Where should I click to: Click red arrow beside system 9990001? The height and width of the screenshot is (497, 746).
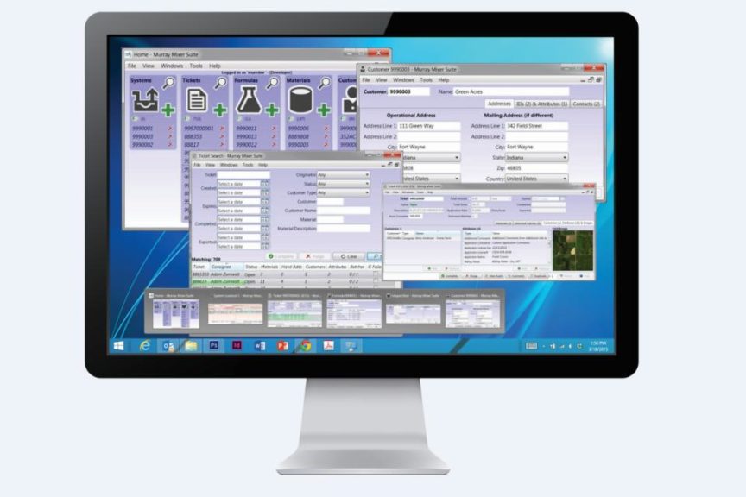pos(169,129)
